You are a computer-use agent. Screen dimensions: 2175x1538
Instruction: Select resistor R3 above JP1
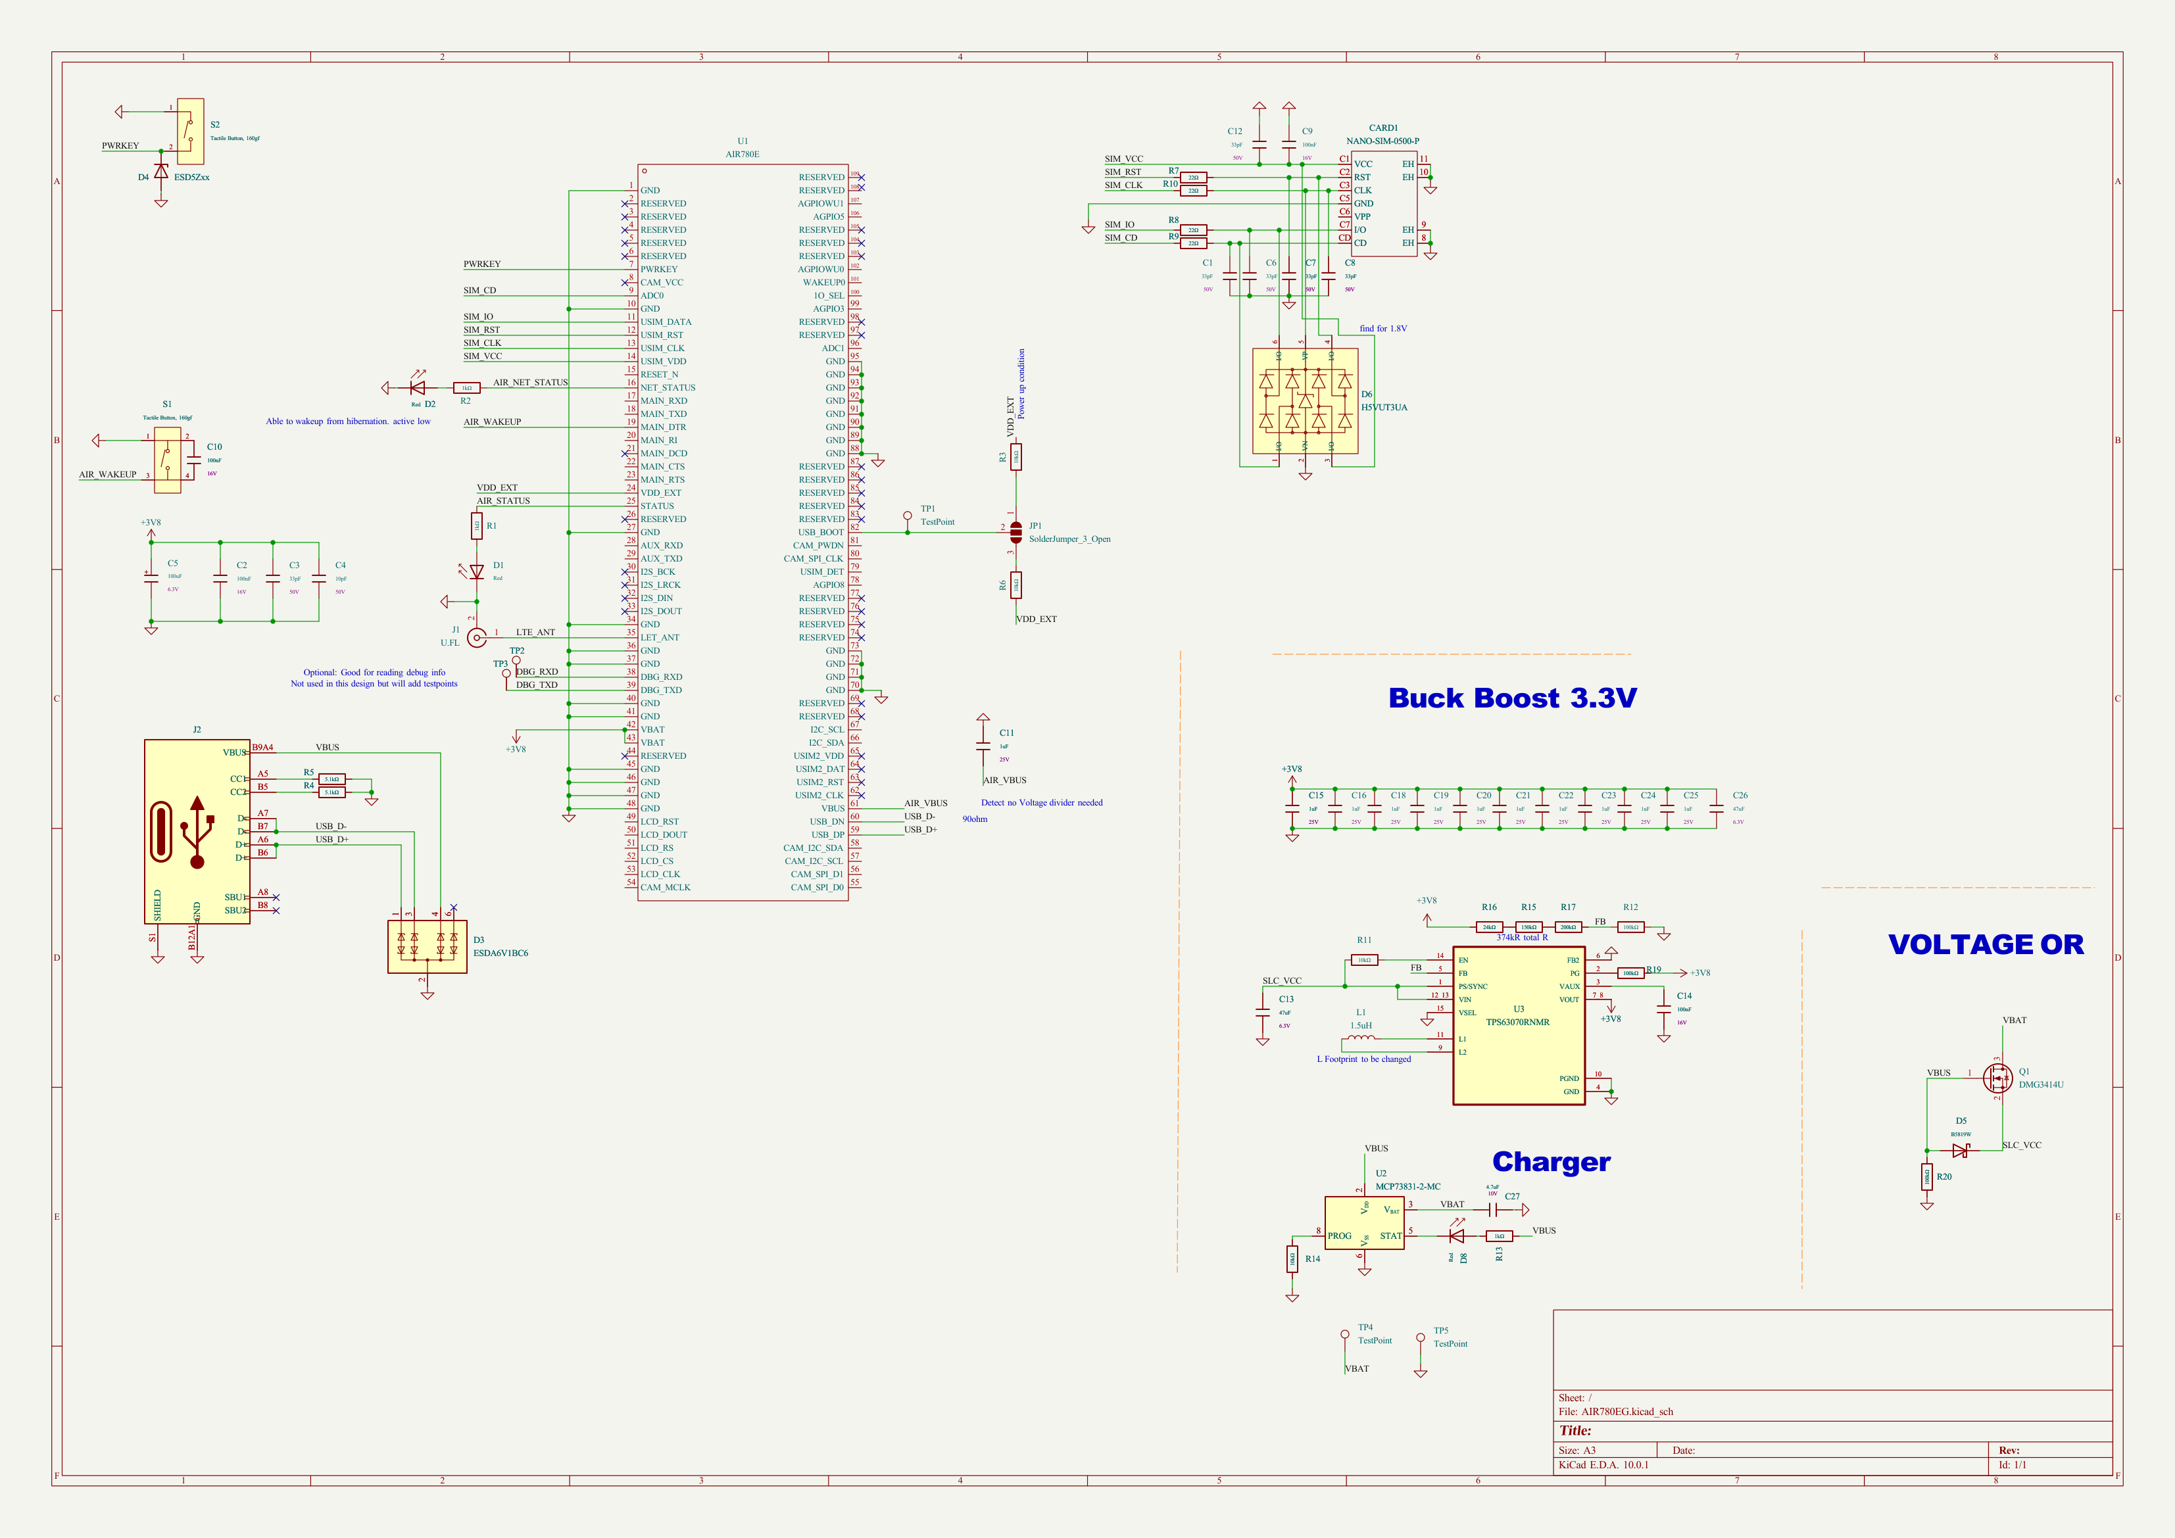click(1015, 458)
